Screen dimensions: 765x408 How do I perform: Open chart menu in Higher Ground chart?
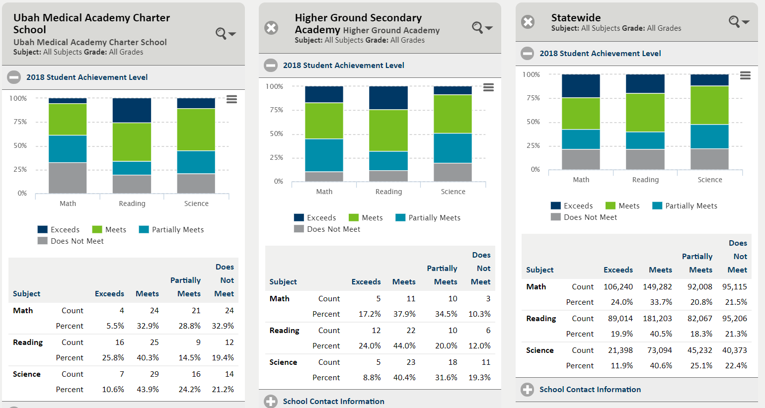tap(488, 87)
